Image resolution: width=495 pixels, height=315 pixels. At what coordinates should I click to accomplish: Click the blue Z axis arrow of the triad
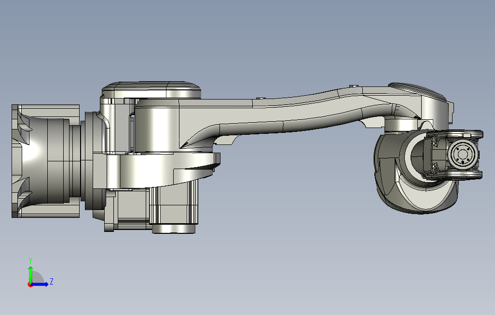click(40, 285)
